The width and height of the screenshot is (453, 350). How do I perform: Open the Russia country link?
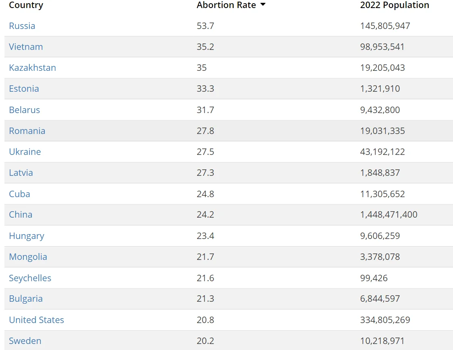pyautogui.click(x=22, y=26)
